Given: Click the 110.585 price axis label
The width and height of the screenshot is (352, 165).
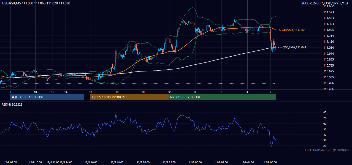Looking at the screenshot, I should (x=329, y=77).
